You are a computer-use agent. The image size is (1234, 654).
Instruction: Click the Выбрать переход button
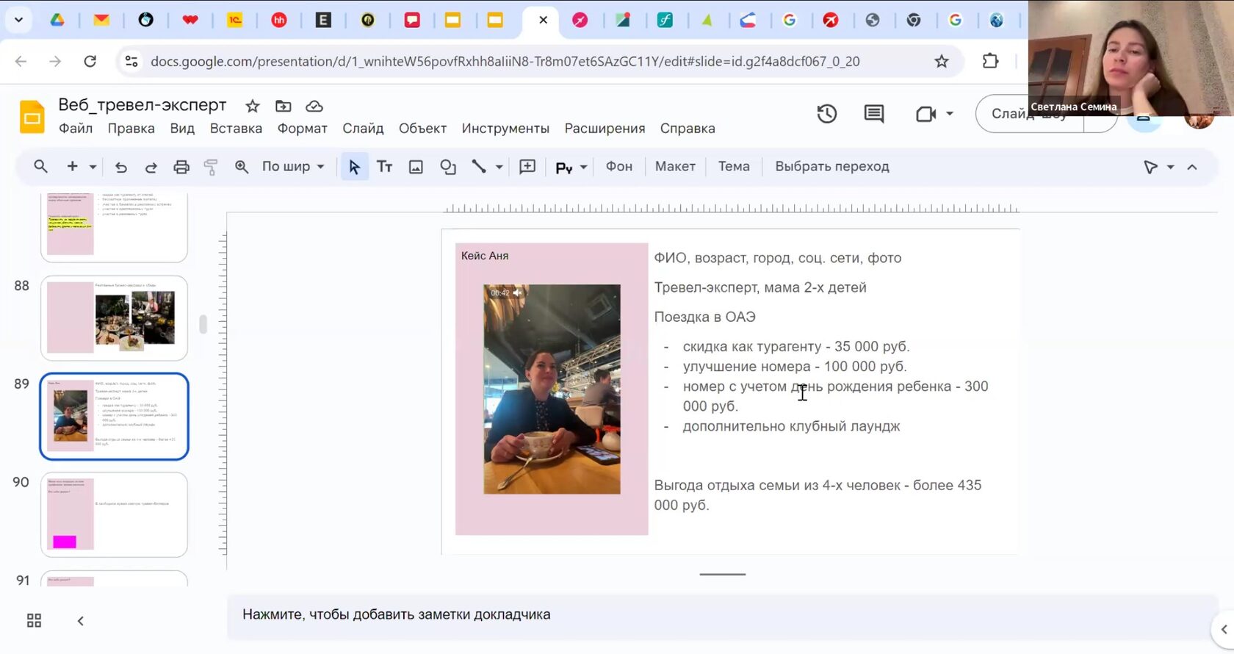[x=832, y=167]
